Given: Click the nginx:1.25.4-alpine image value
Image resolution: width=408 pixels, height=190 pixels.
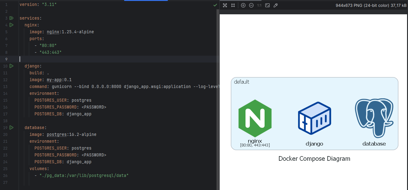Looking at the screenshot, I should 70,32.
